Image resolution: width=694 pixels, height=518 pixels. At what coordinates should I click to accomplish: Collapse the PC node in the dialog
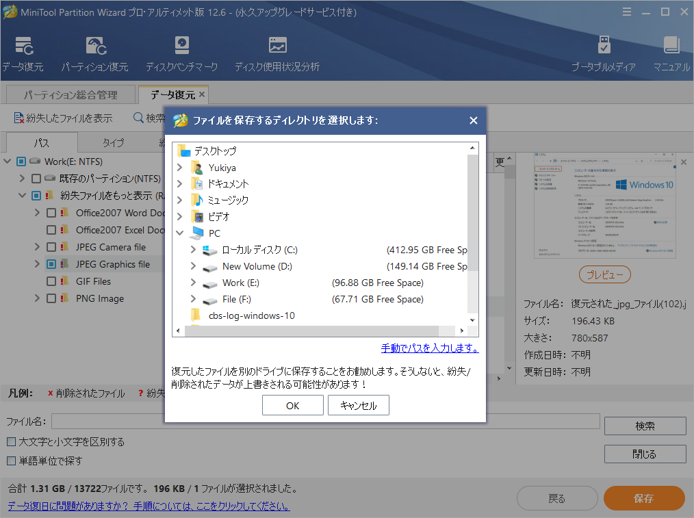(x=180, y=233)
